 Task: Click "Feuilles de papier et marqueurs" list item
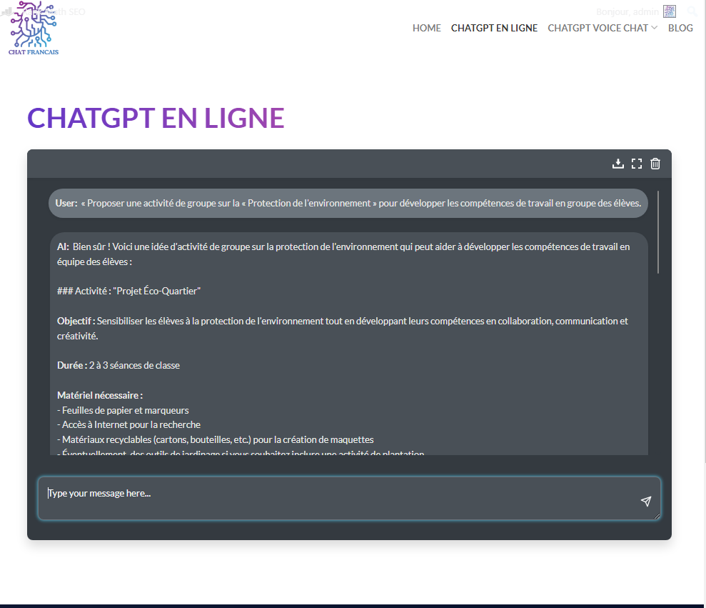tap(123, 410)
